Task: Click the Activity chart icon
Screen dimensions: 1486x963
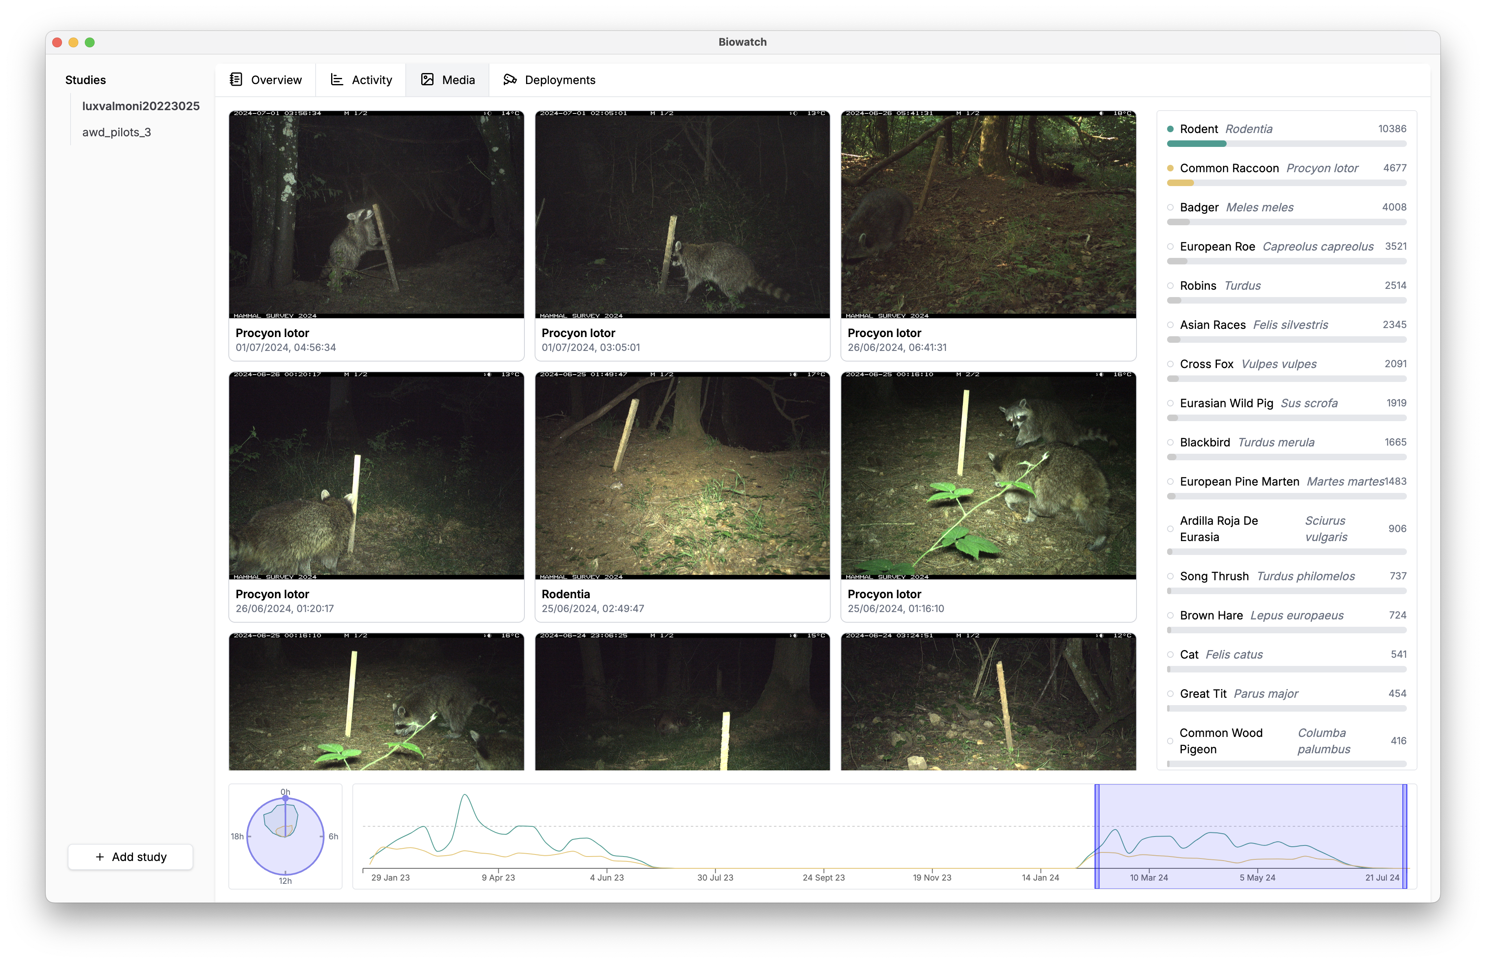Action: coord(336,79)
